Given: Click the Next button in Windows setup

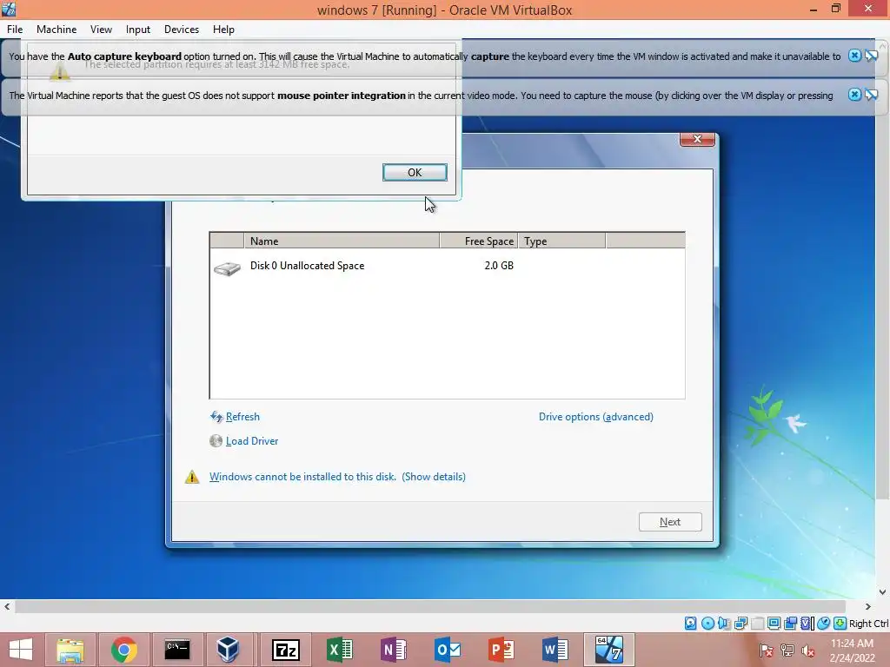Looking at the screenshot, I should point(670,522).
